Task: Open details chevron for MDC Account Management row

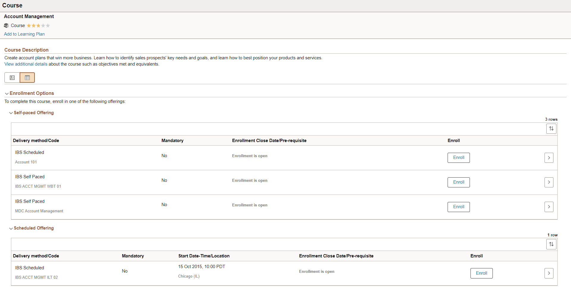Action: 549,207
